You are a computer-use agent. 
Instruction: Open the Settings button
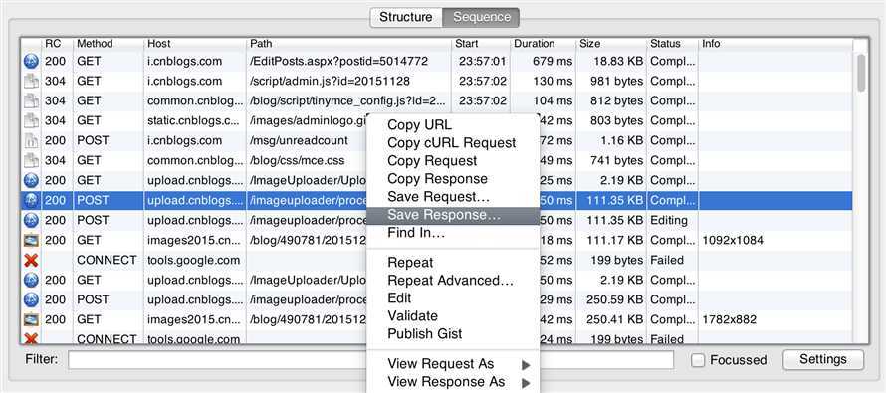[x=822, y=360]
